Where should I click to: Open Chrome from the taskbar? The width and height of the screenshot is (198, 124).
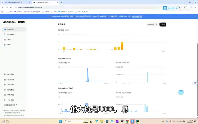[x=127, y=121]
